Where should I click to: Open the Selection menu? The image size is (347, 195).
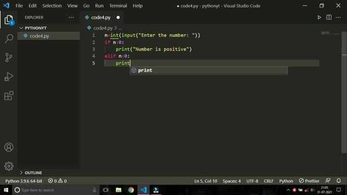coord(52,6)
